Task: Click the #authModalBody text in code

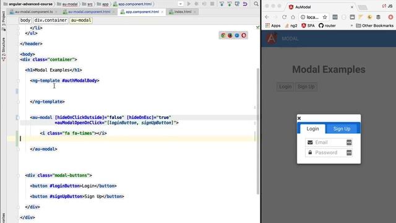Action: click(80, 81)
